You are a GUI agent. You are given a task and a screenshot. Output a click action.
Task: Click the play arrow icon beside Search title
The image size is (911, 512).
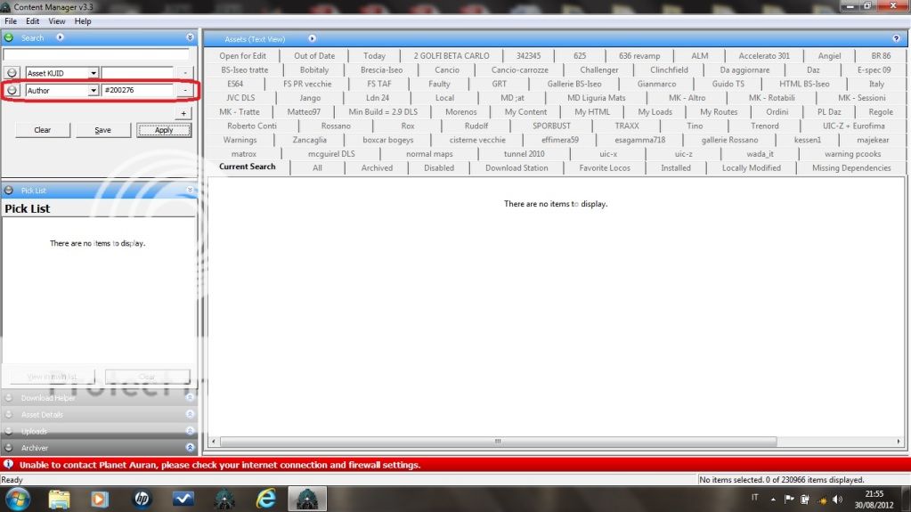[60, 38]
